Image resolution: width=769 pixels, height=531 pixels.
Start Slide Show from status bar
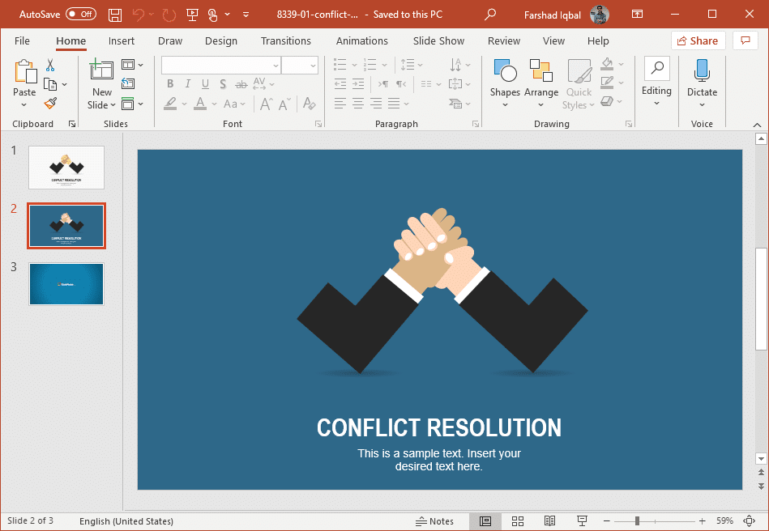tap(582, 520)
